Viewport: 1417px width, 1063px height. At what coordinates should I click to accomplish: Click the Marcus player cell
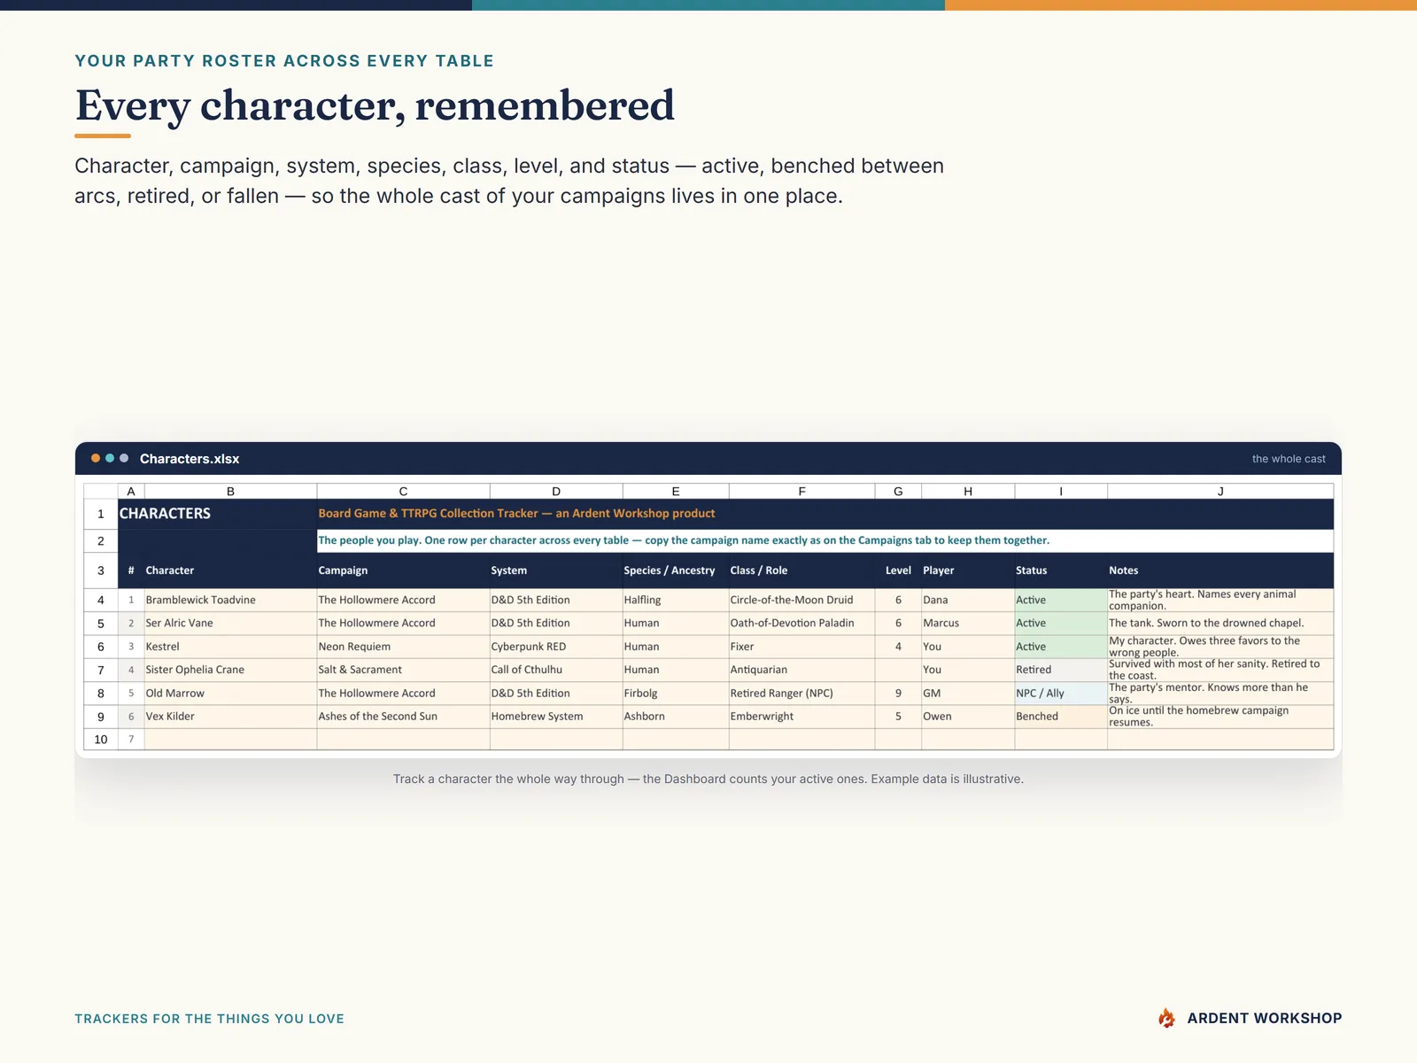point(968,623)
